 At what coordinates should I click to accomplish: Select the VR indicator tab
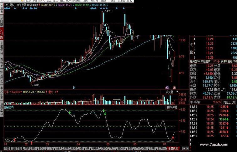87,149
